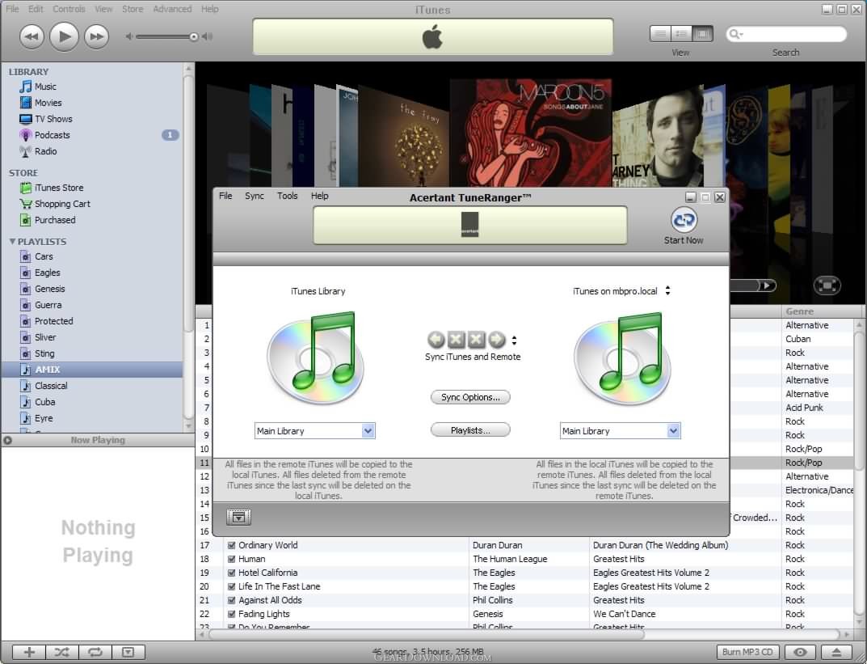Open the Purchased playlist
This screenshot has width=867, height=664.
coord(55,220)
